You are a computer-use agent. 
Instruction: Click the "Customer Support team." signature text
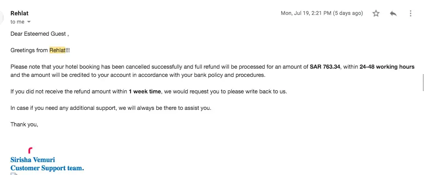tap(47, 168)
